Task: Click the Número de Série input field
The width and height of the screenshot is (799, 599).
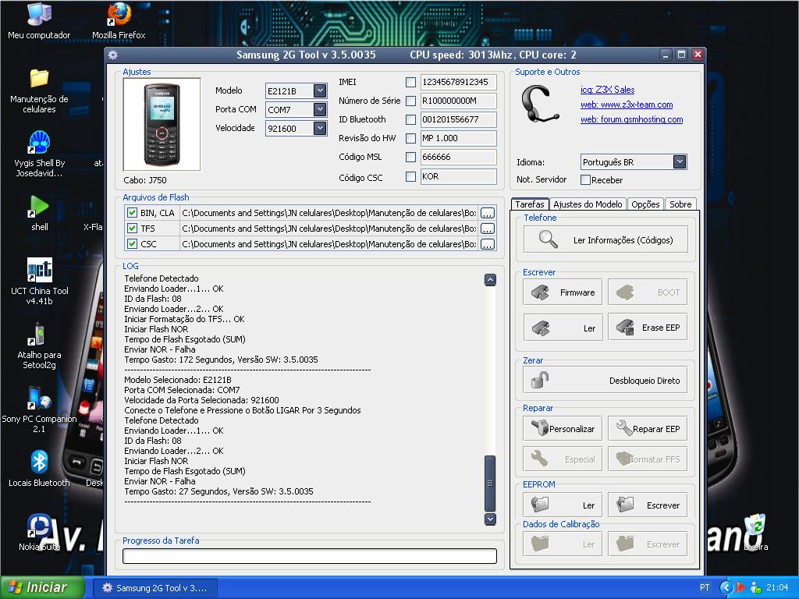Action: click(x=458, y=101)
